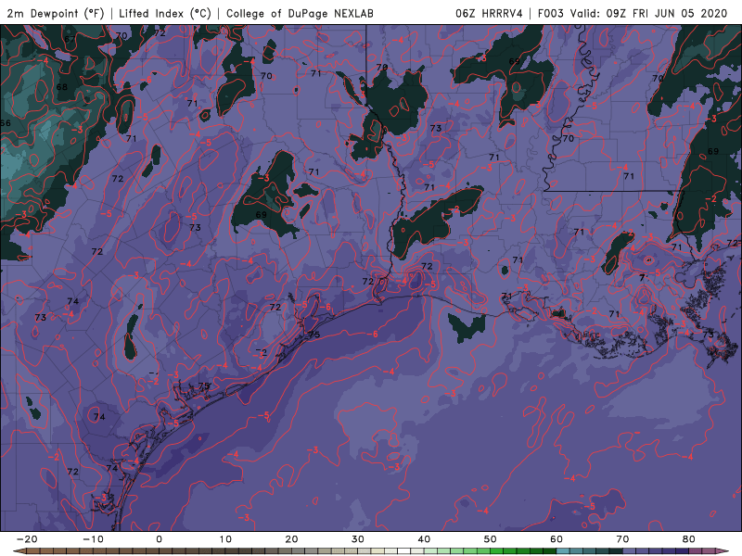Click the '60' color scale label

point(556,539)
